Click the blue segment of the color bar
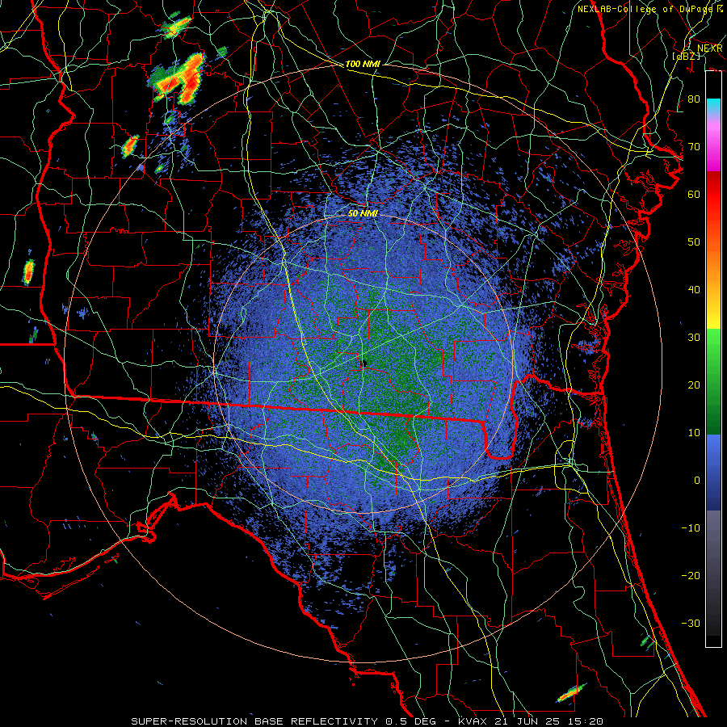727x727 pixels. (x=713, y=473)
